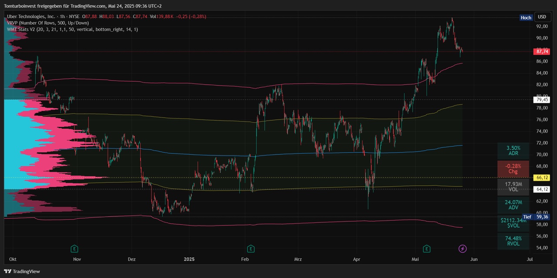Click the WMT Stats V2 indicator legend
This screenshot has height=278, width=557.
72,29
